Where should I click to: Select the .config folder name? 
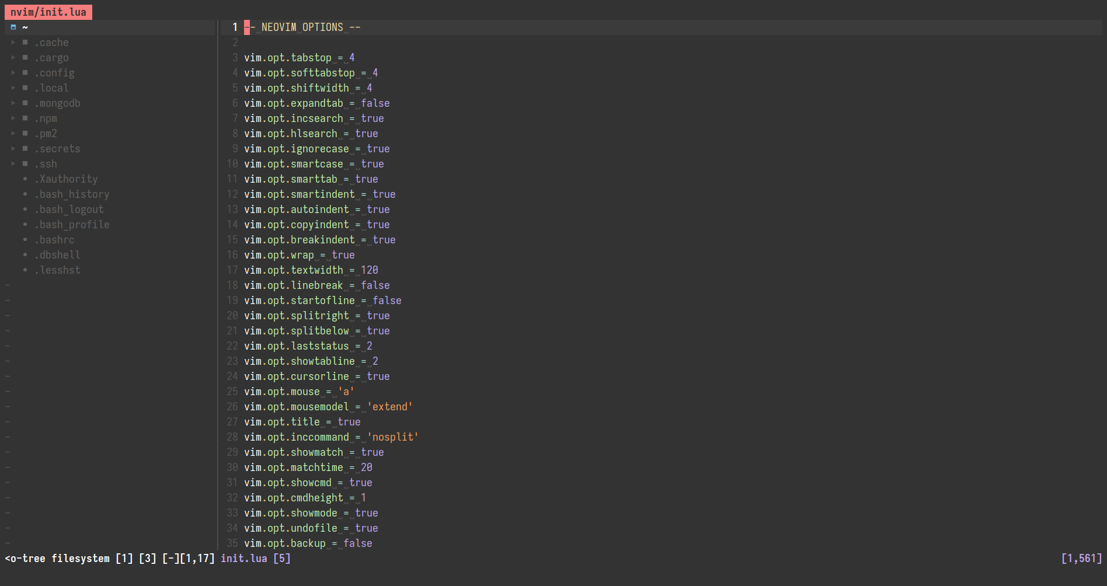click(x=54, y=72)
